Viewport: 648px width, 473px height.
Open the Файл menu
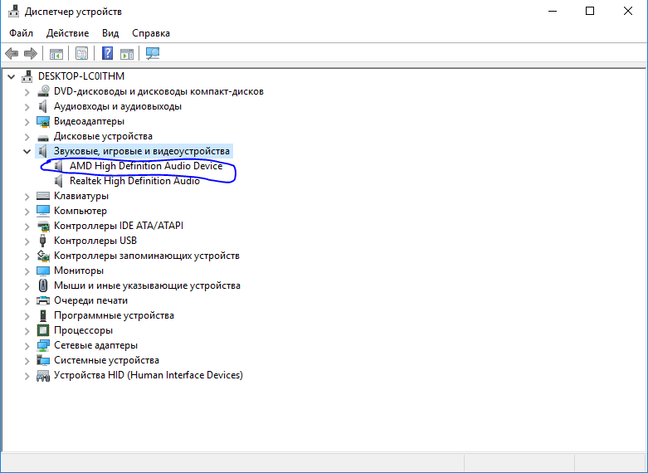[x=21, y=33]
